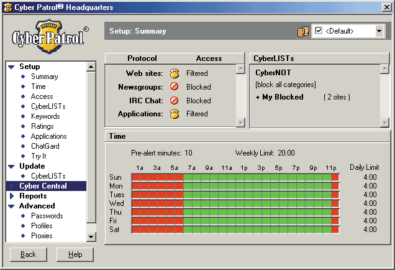Click down arrow of Protocol list scrollbar
Viewport: 395px width, 270px height.
pyautogui.click(x=240, y=123)
